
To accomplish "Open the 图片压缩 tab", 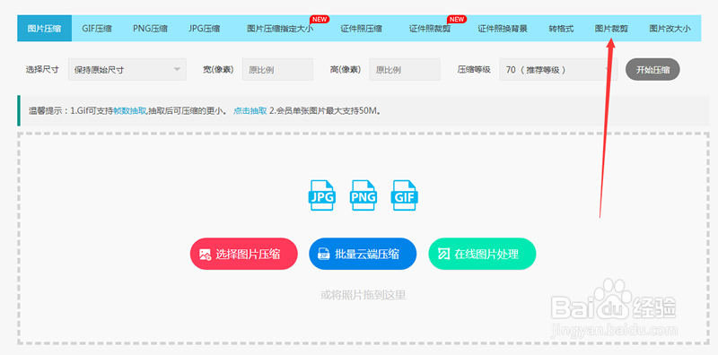I will [44, 29].
